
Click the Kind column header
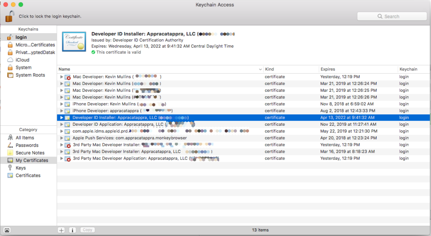(x=290, y=69)
